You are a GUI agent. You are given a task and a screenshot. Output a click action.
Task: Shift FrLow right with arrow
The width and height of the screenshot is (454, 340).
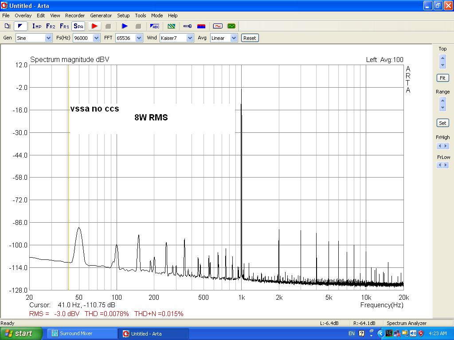[446, 165]
